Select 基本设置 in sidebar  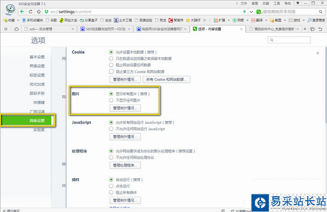37,57
